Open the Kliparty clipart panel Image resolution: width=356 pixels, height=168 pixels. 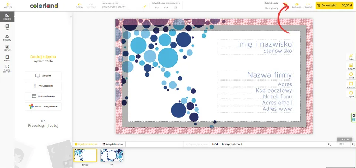[x=7, y=37]
